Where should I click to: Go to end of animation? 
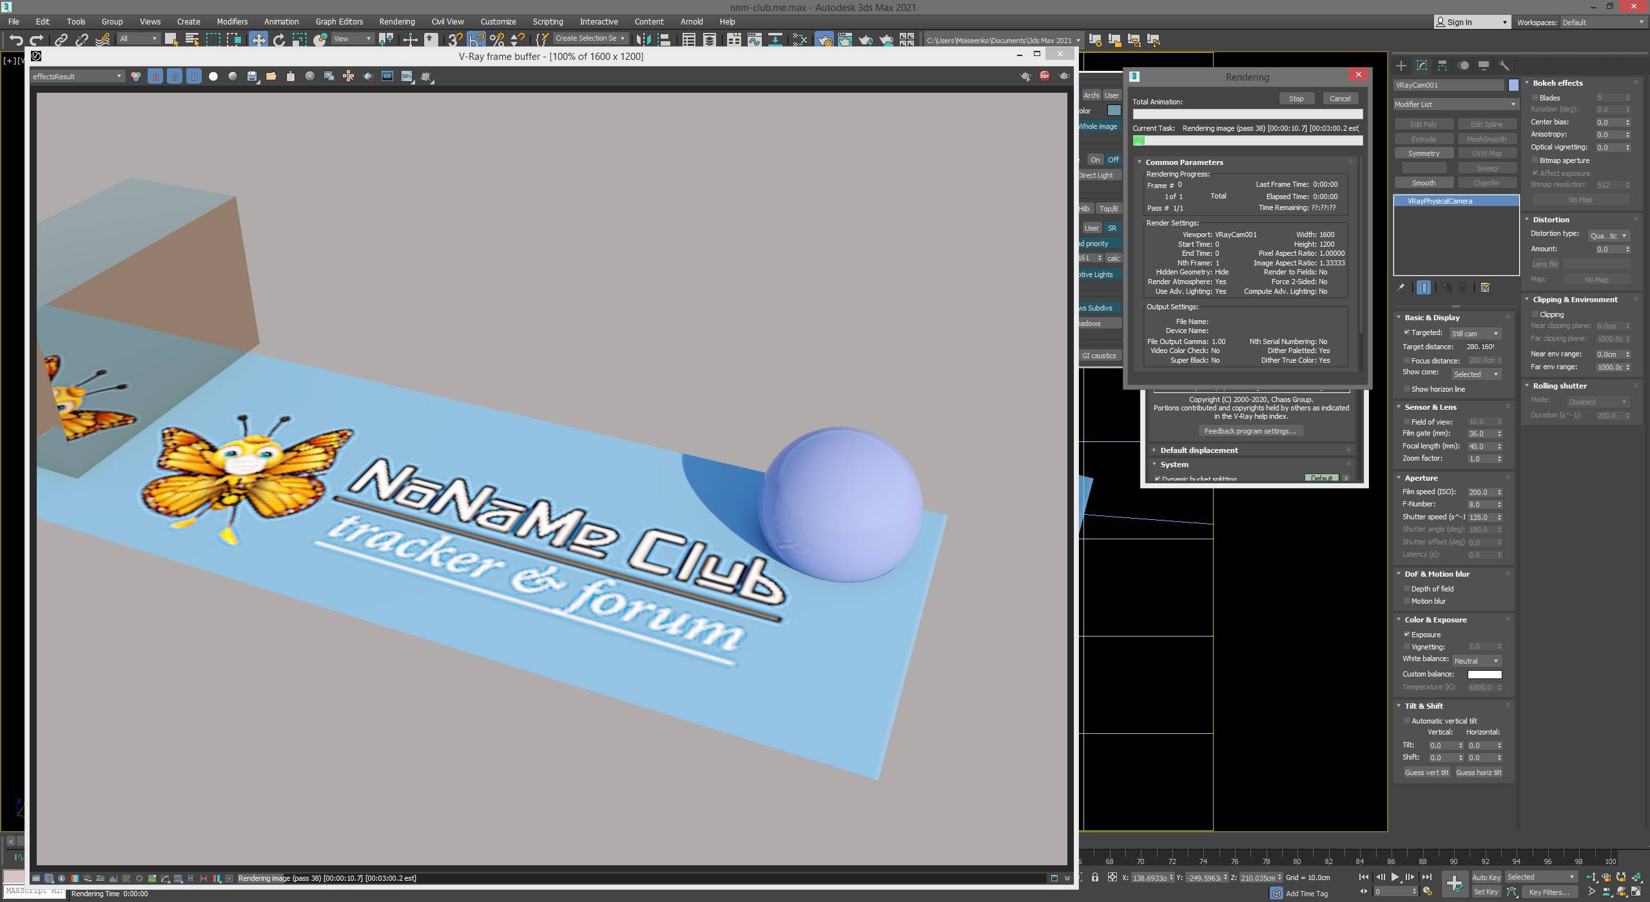tap(1426, 877)
